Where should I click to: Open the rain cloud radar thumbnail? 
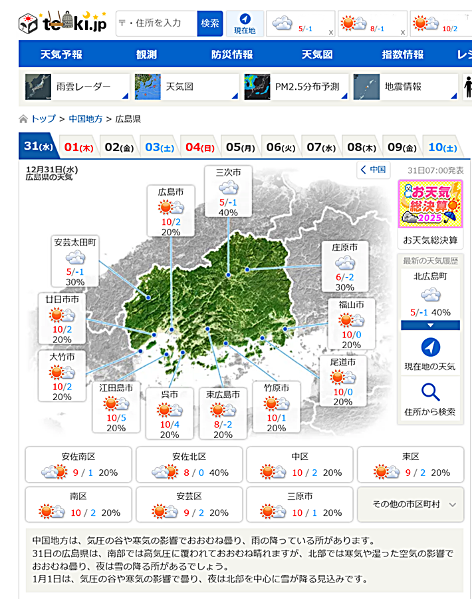tap(38, 87)
